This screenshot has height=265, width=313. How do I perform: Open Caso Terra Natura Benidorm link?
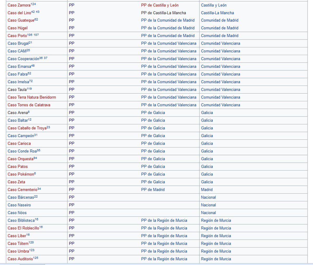point(32,97)
